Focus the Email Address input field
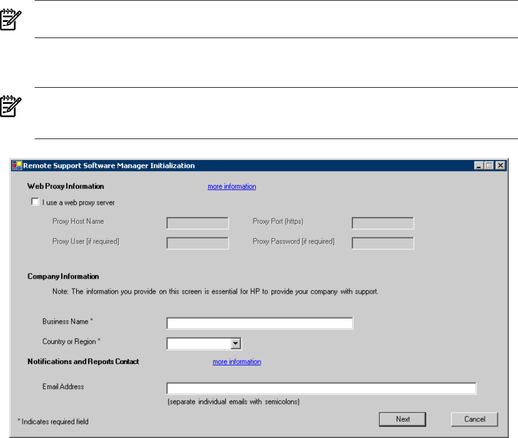The width and height of the screenshot is (518, 438). (x=321, y=388)
